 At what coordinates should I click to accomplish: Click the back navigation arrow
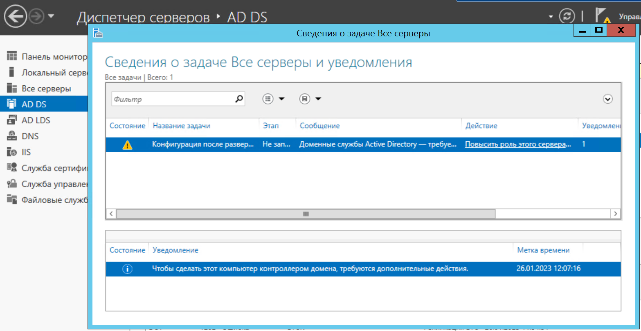point(15,16)
